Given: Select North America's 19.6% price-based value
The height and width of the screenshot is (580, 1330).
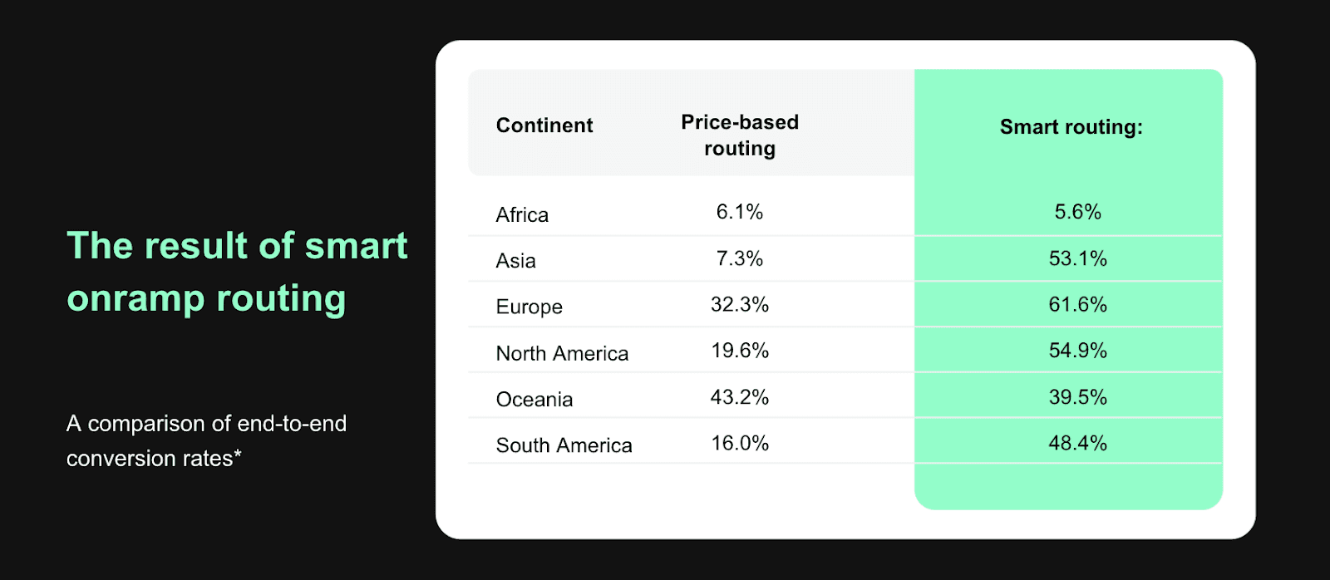Looking at the screenshot, I should click(x=739, y=351).
